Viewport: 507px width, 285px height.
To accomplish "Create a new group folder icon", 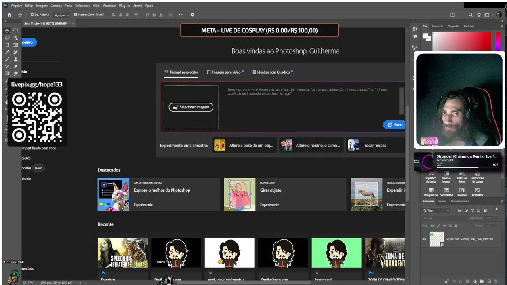I will (482, 281).
